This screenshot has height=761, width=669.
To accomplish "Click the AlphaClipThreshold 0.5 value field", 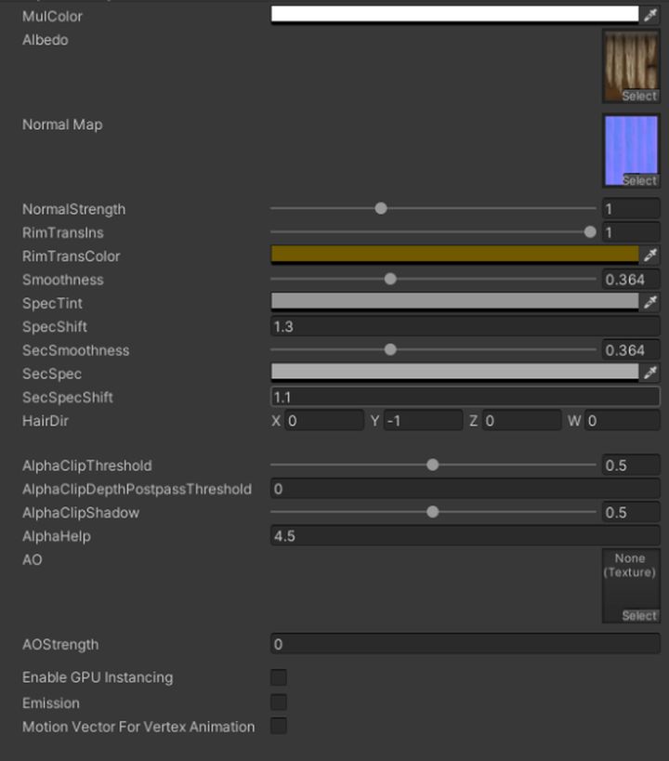I will coord(631,465).
